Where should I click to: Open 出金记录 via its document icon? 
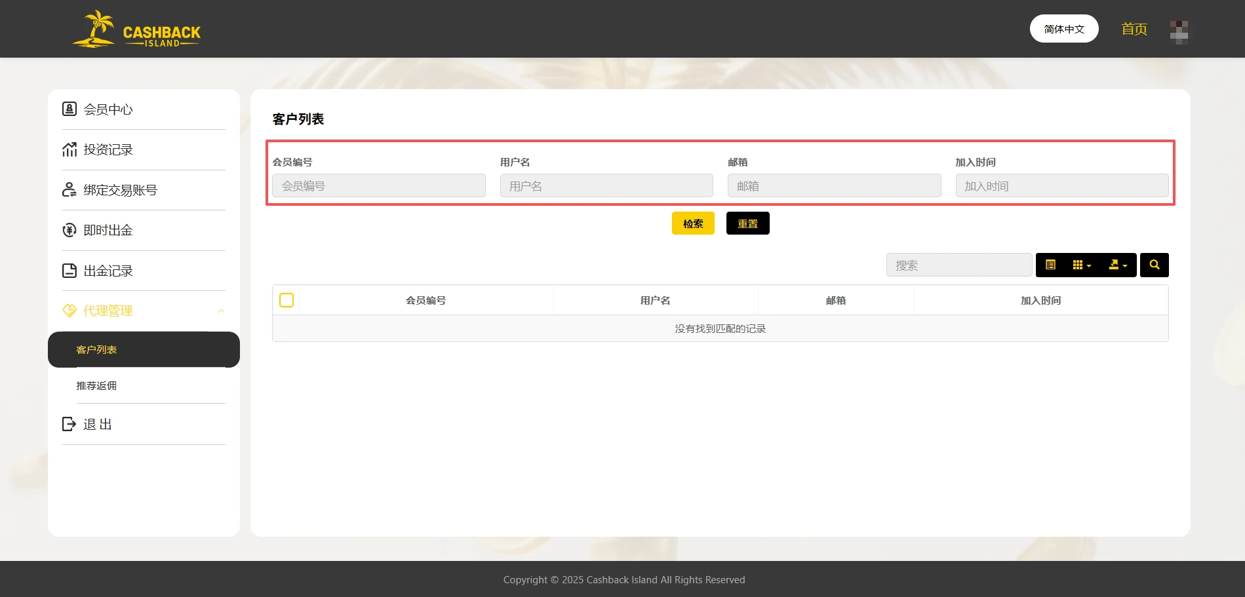(x=69, y=271)
